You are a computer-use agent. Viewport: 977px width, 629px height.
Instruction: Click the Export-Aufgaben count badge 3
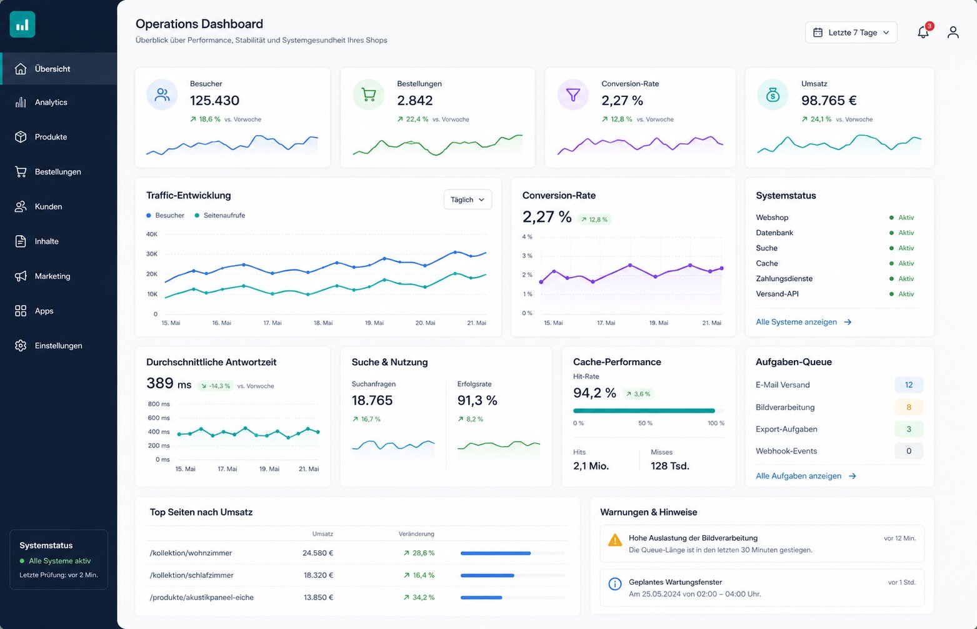pyautogui.click(x=909, y=429)
